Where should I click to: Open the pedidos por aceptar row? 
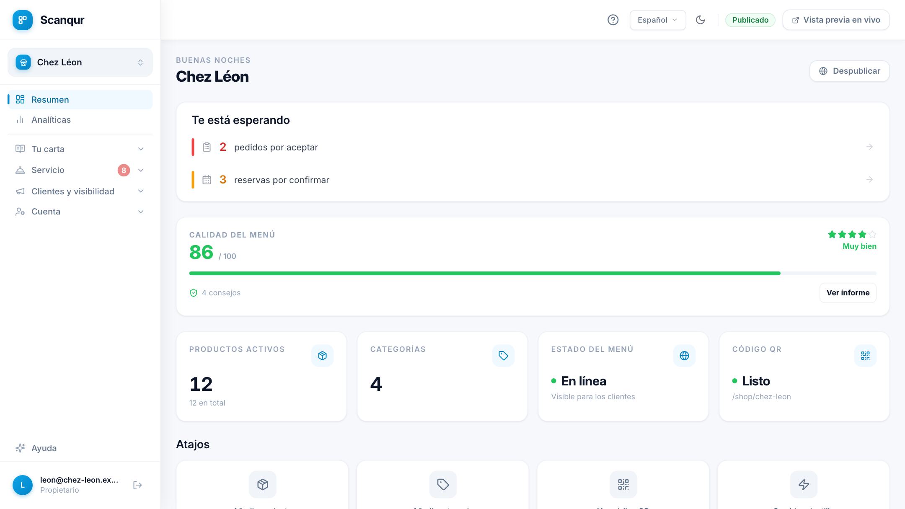(x=533, y=147)
